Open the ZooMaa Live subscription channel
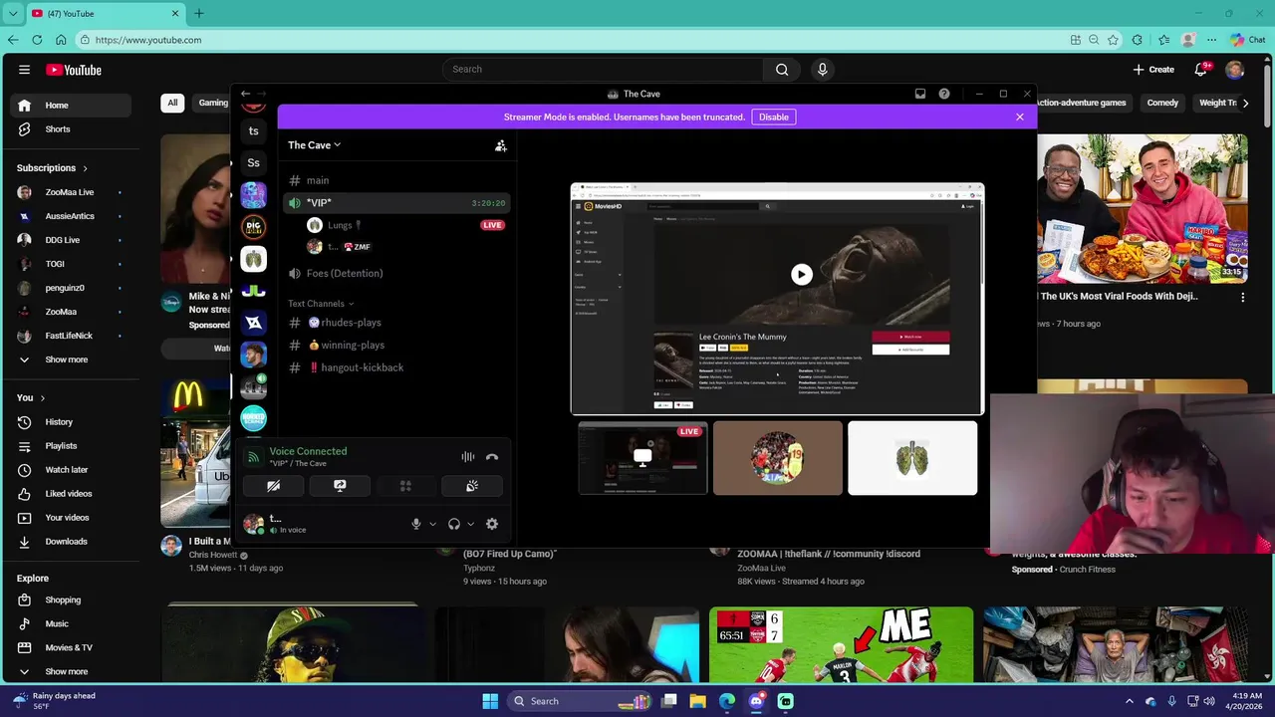1275x717 pixels. [71, 192]
